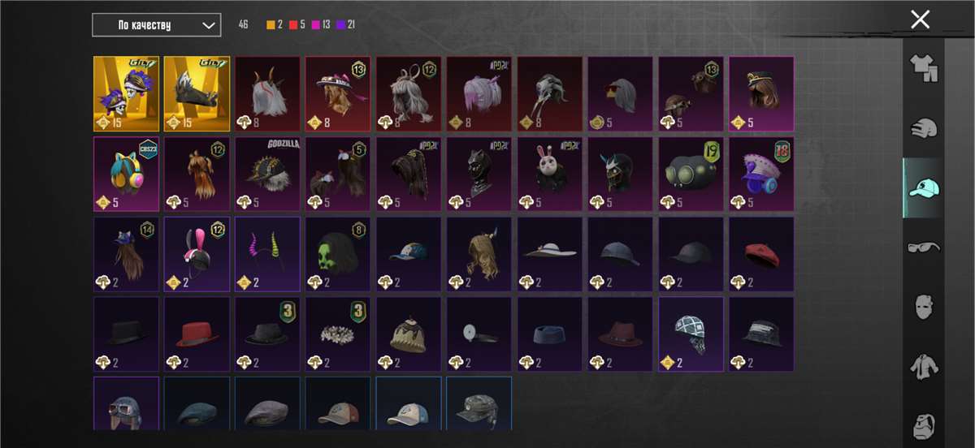Screen dimensions: 975x448
Task: Pick the purple horns headpiece
Action: tap(267, 253)
